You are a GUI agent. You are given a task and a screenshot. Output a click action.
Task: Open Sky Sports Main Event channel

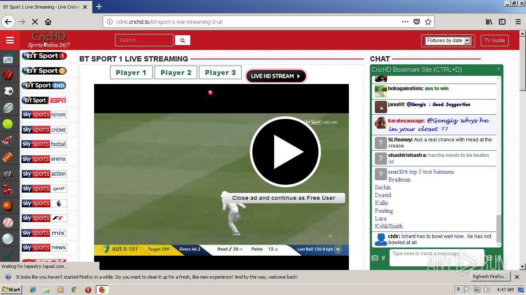tap(44, 115)
